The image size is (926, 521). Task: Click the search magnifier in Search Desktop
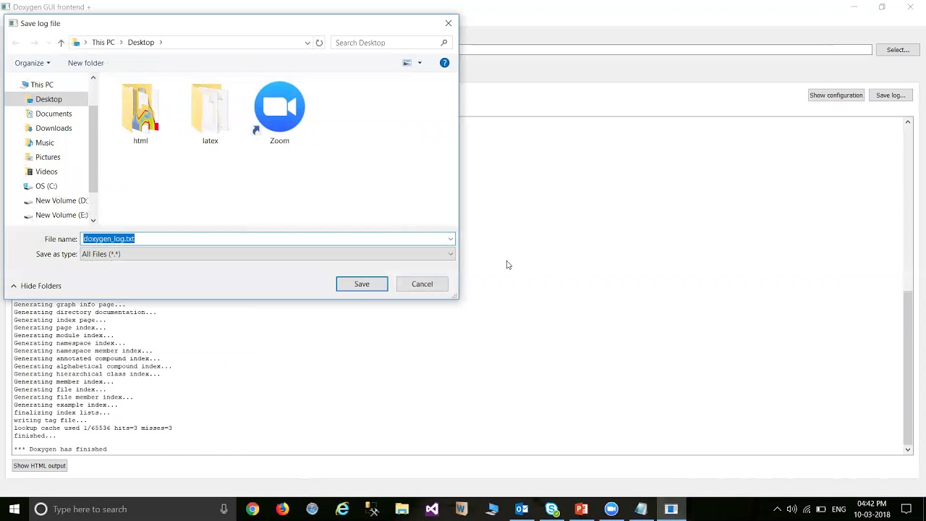444,43
